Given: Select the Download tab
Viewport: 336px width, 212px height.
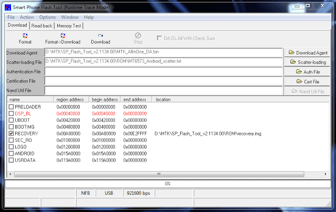Looking at the screenshot, I should click(17, 25).
